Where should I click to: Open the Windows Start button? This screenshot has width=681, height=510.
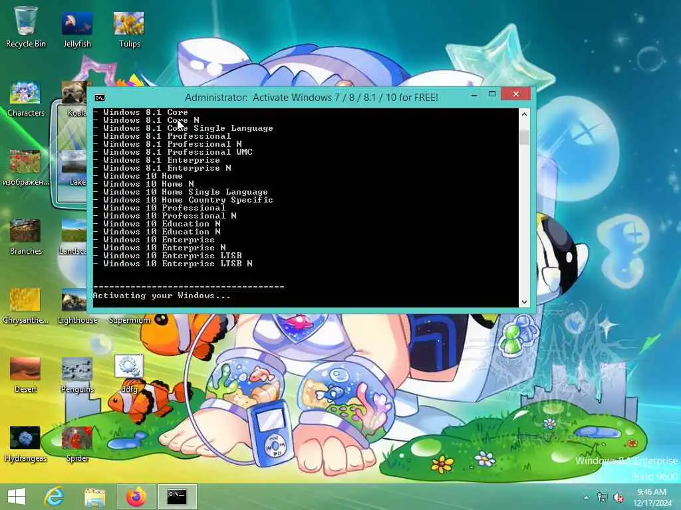17,497
